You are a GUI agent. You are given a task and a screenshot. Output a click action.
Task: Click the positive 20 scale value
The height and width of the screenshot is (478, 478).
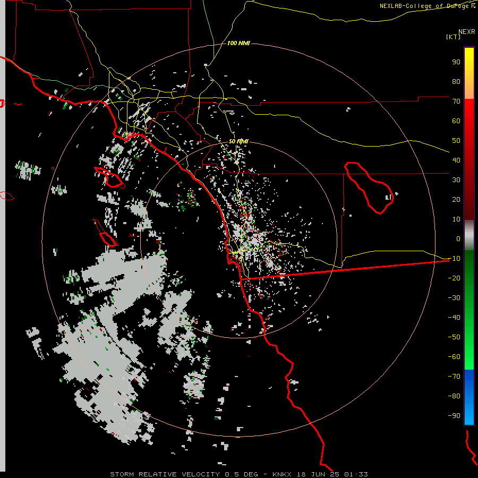pyautogui.click(x=456, y=200)
